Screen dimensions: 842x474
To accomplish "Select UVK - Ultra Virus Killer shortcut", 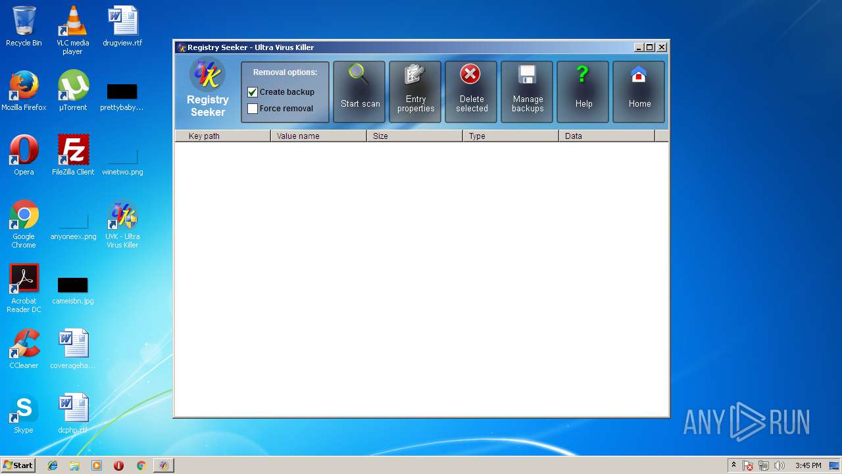I will (122, 224).
